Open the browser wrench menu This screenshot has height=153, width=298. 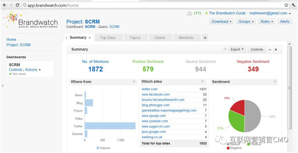[293, 5]
